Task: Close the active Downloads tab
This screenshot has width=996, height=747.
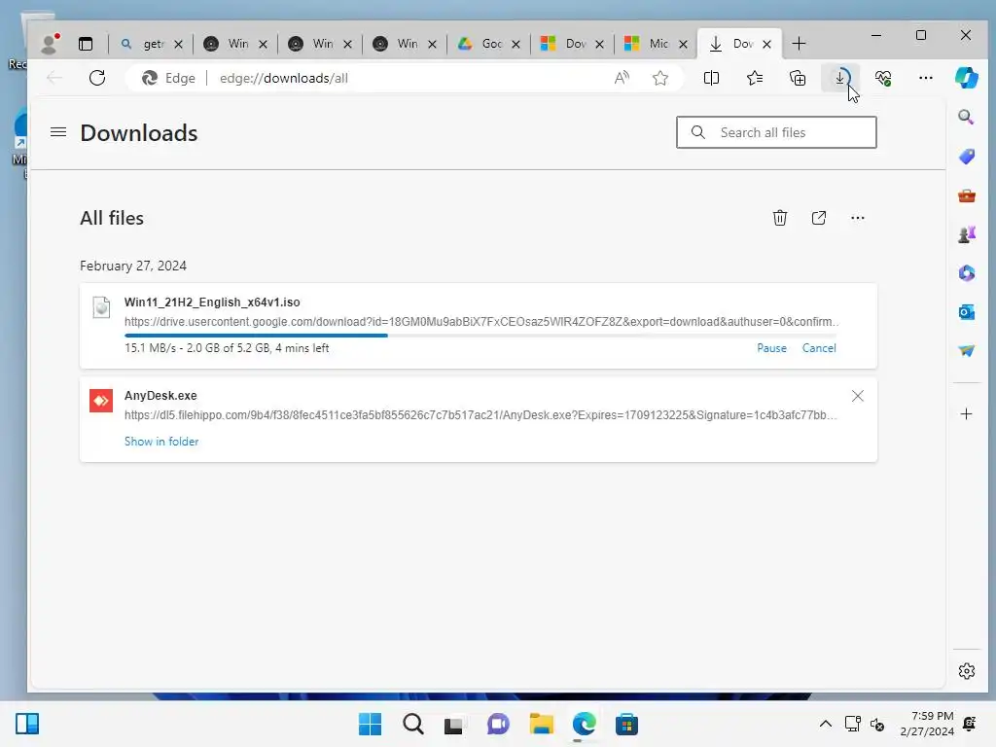Action: point(766,44)
